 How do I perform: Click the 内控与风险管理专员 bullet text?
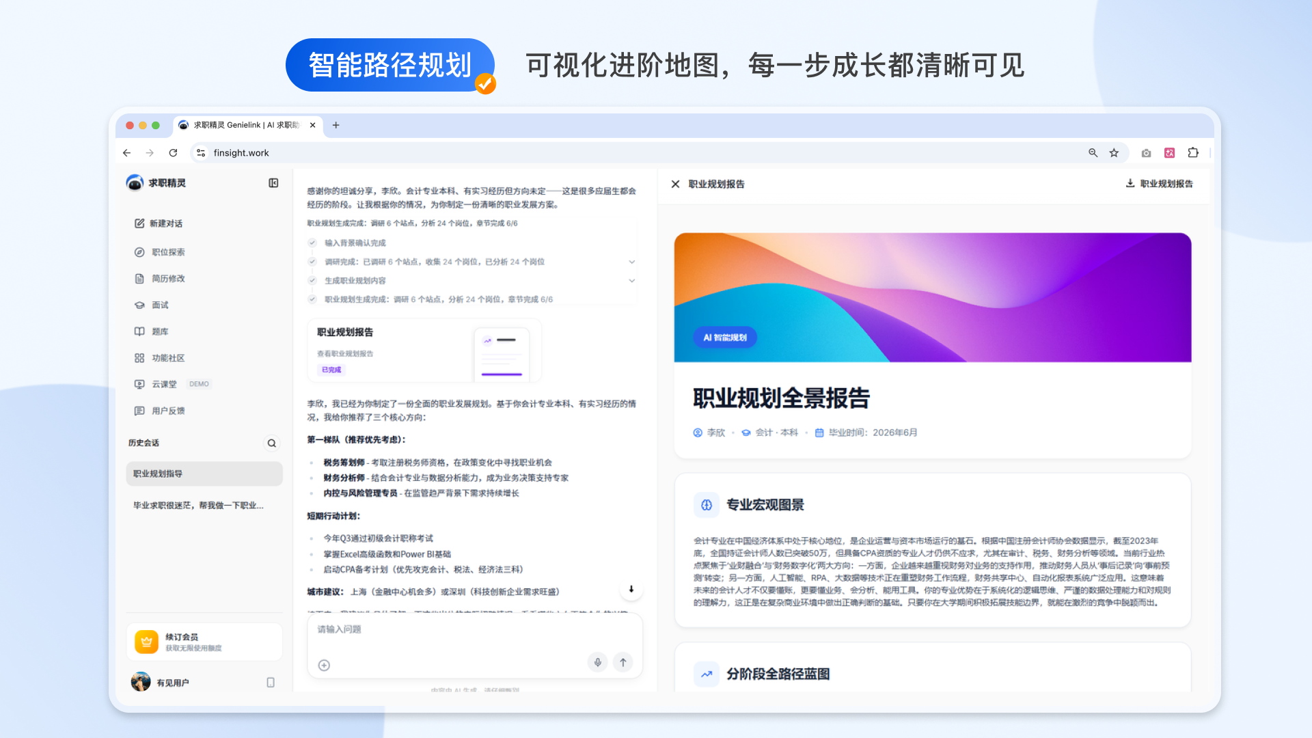coord(421,493)
